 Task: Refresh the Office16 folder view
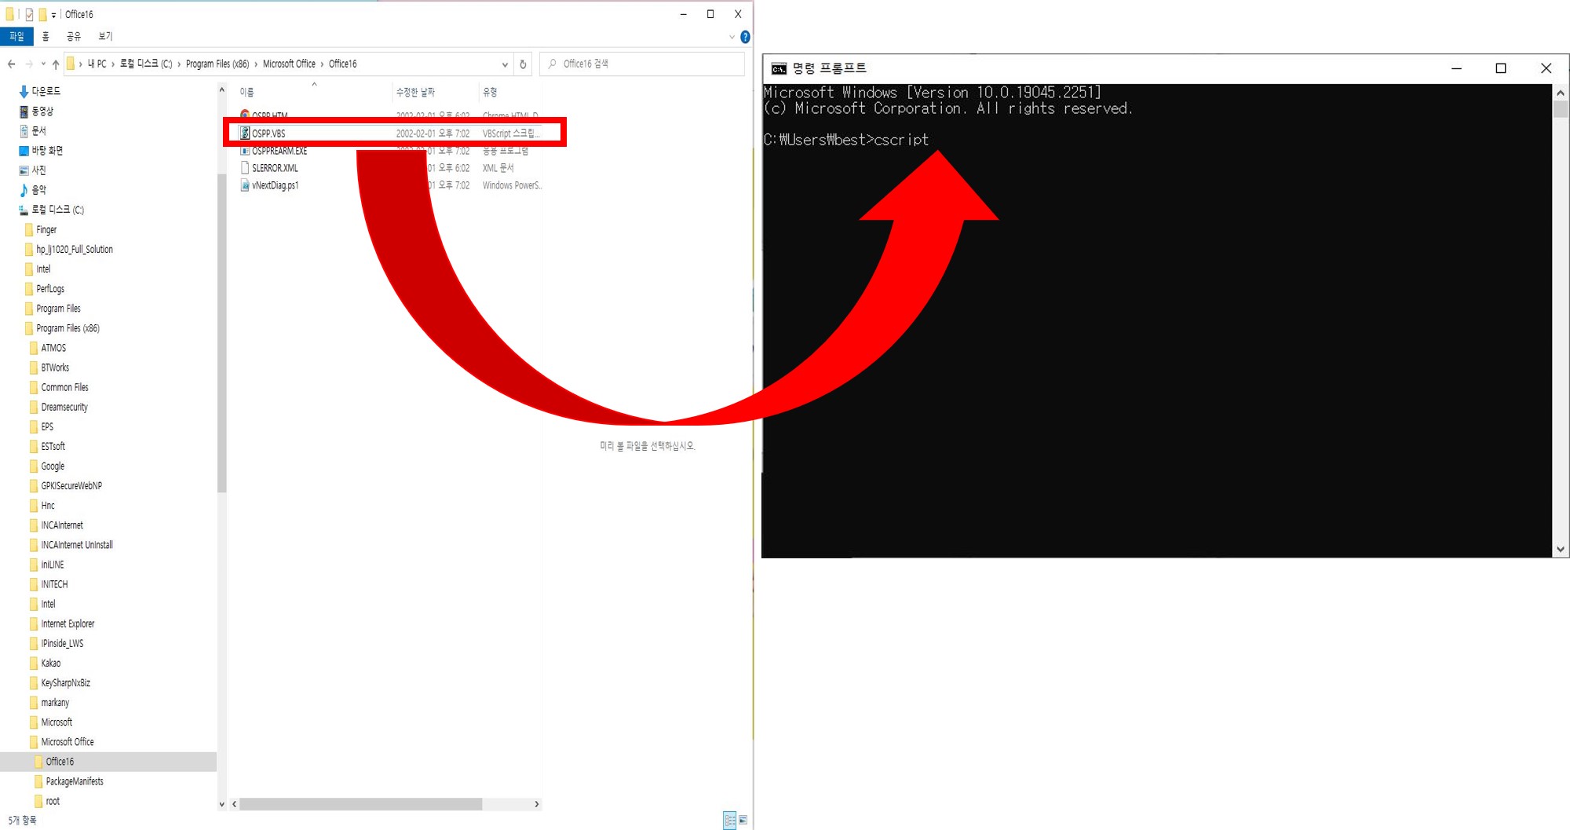(523, 64)
